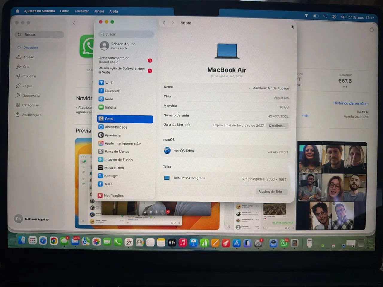Click the App Store Buscar search field
Viewport: 383px width, 287px height.
(x=39, y=35)
